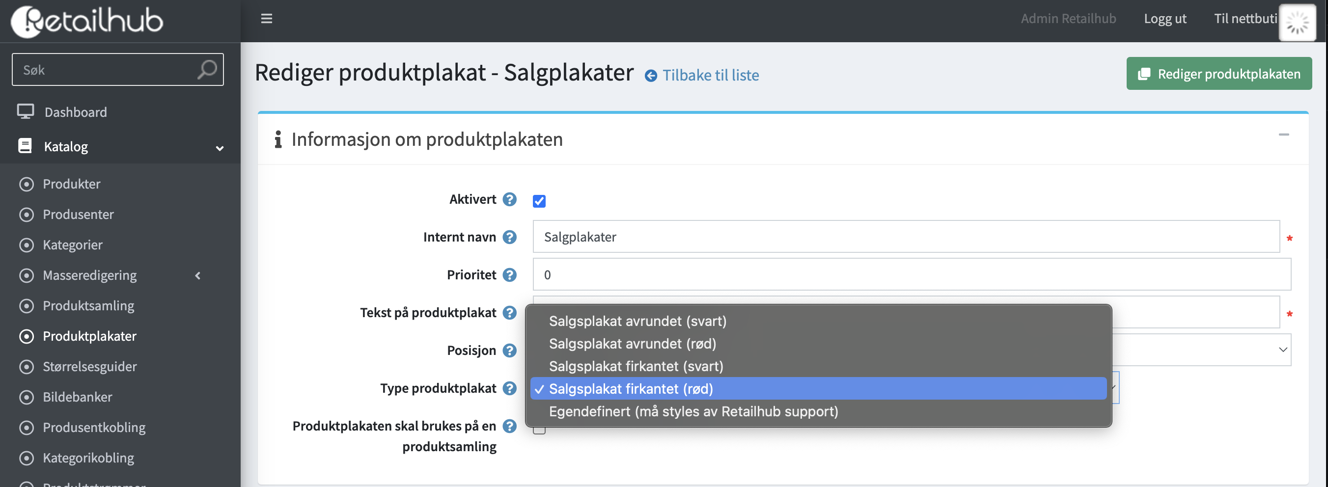Open Dashboard in the sidebar

point(75,112)
